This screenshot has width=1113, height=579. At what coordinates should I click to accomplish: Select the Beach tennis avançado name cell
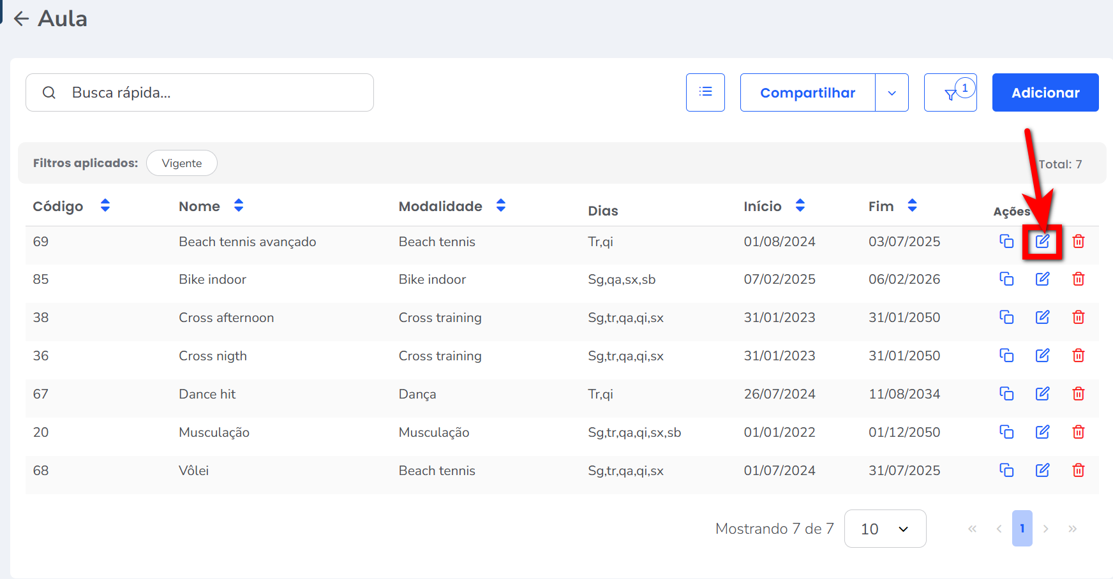point(248,242)
